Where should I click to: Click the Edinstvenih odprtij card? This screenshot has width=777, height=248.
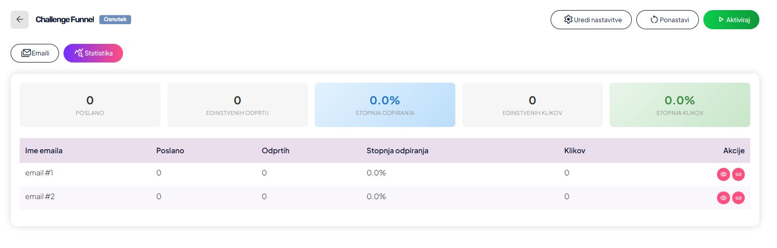[x=237, y=105]
